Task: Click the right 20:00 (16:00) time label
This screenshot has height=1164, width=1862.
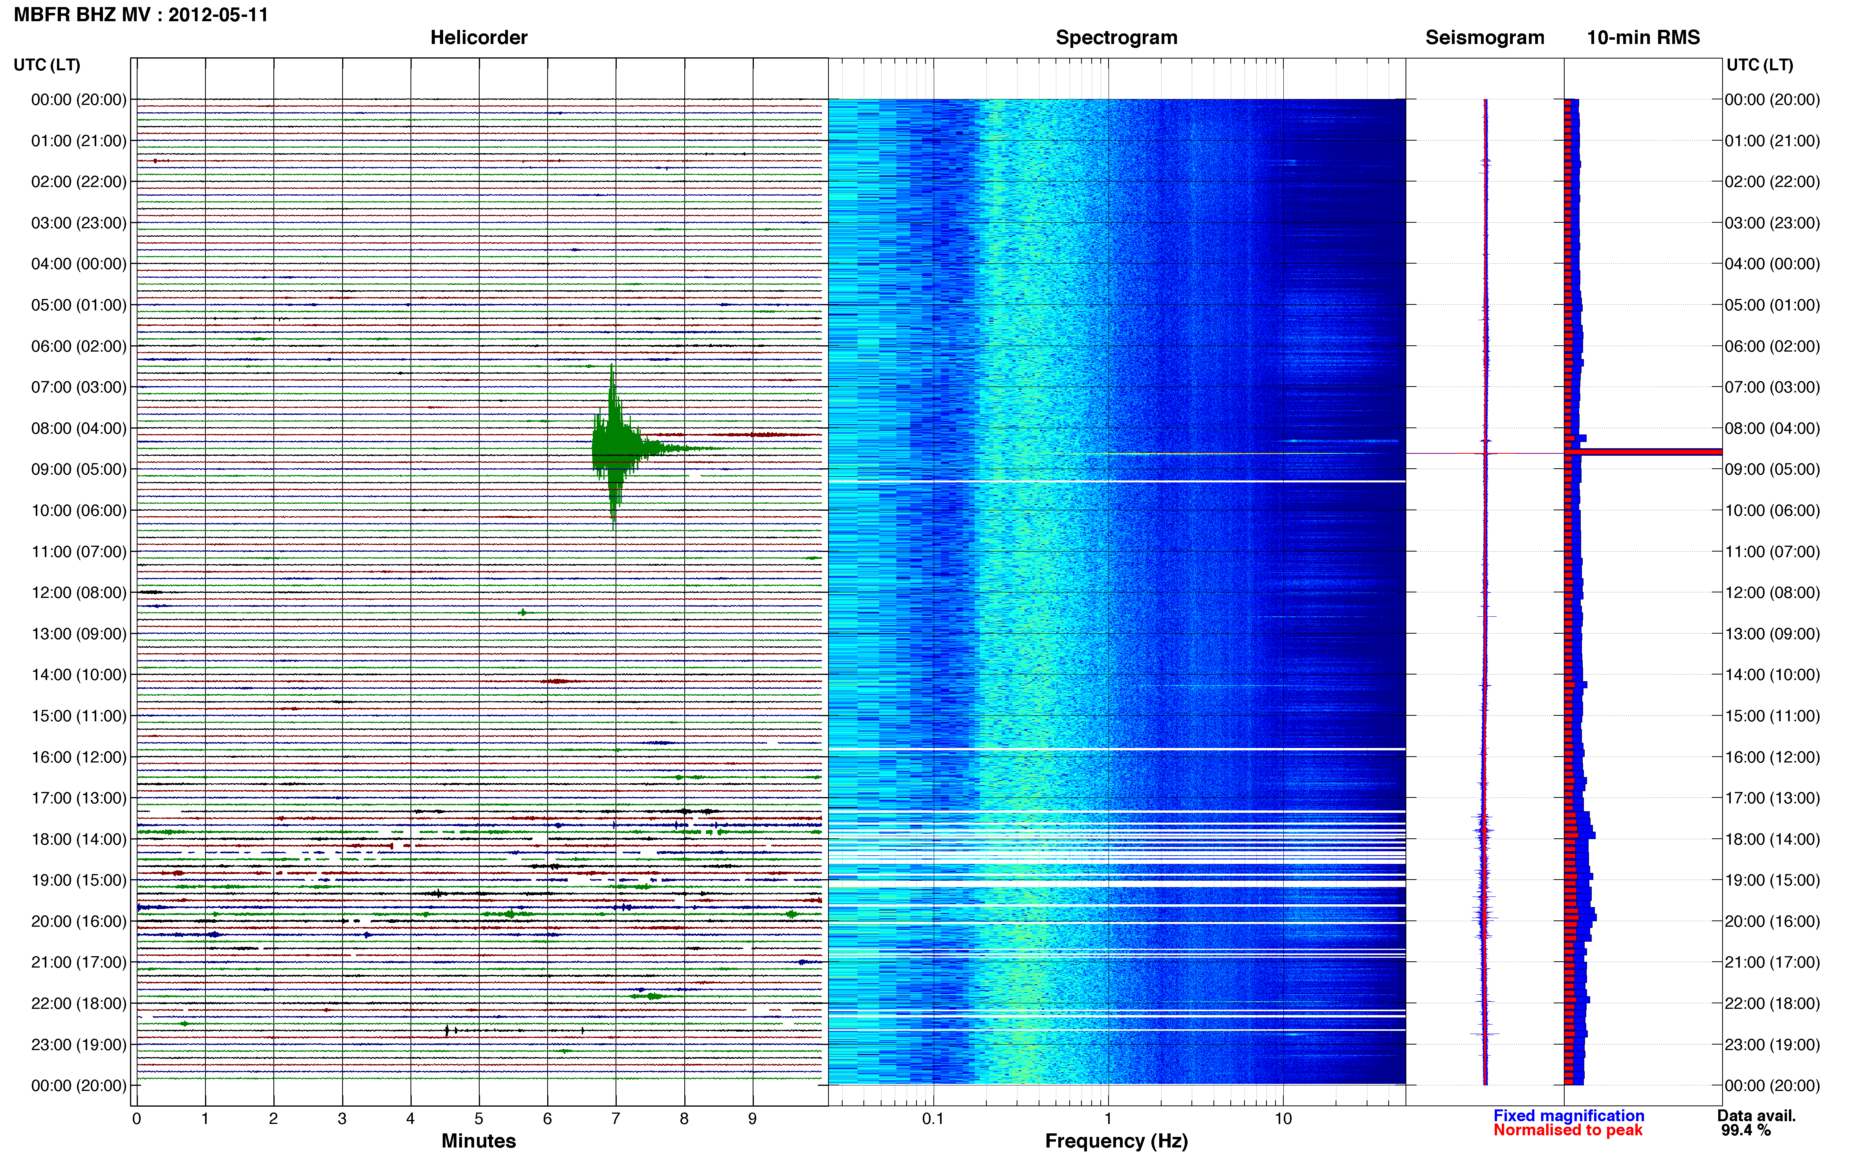Action: tap(1772, 922)
